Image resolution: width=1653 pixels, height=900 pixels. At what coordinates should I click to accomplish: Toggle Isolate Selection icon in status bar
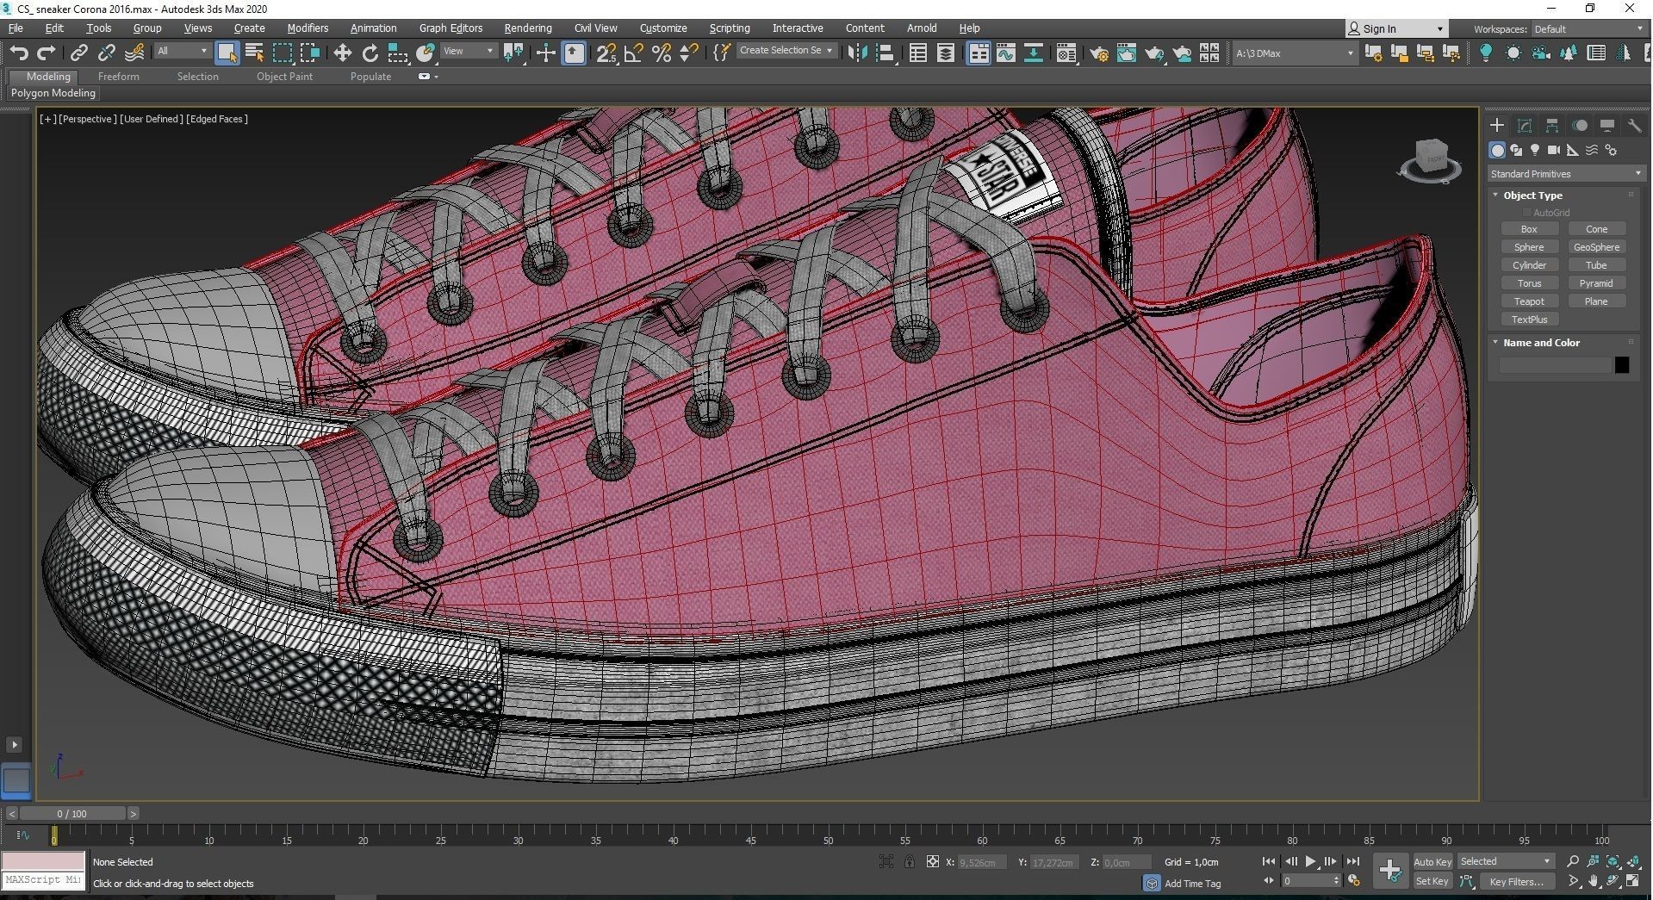tap(886, 861)
